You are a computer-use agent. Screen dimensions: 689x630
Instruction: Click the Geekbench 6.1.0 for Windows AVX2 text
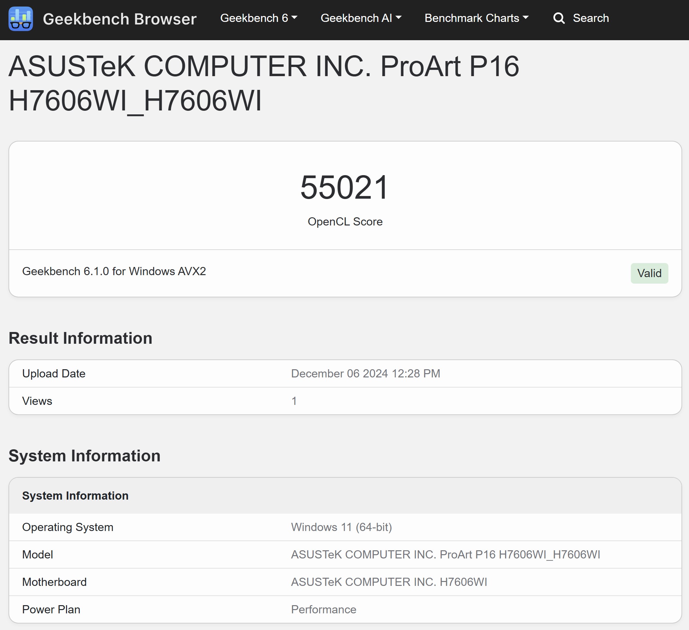coord(114,271)
